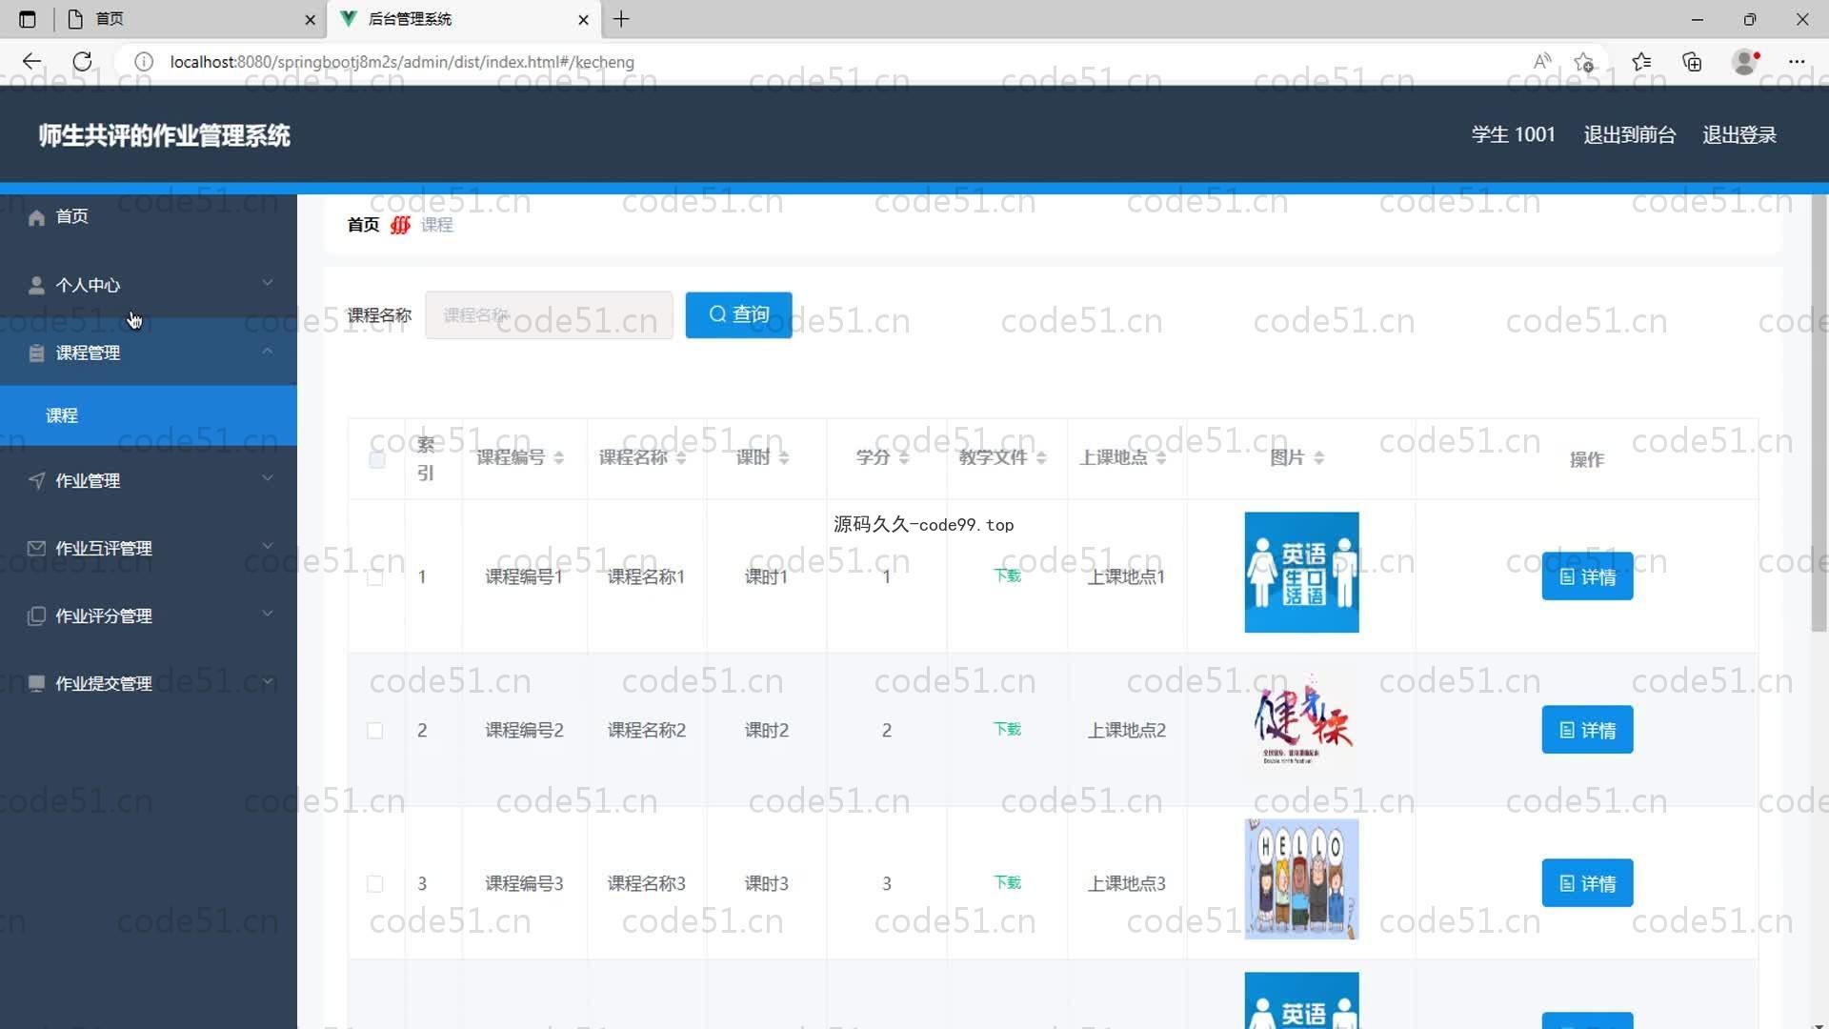
Task: Tick the checkbox for row 3
Action: tap(375, 884)
